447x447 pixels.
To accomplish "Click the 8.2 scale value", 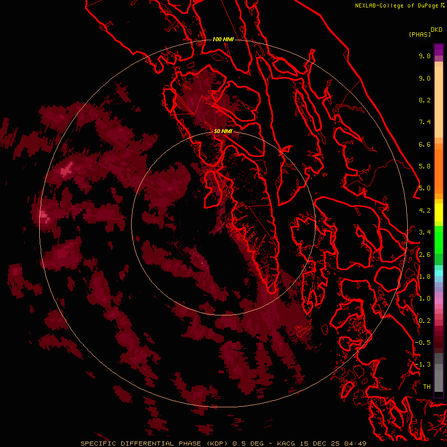I will pos(425,100).
